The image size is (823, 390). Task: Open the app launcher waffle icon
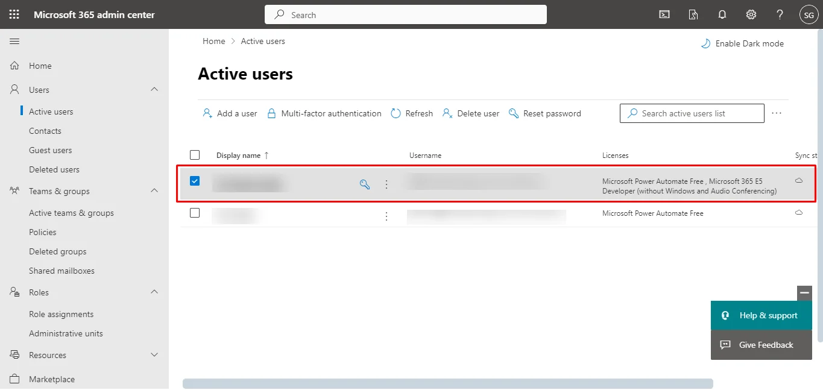click(x=14, y=14)
